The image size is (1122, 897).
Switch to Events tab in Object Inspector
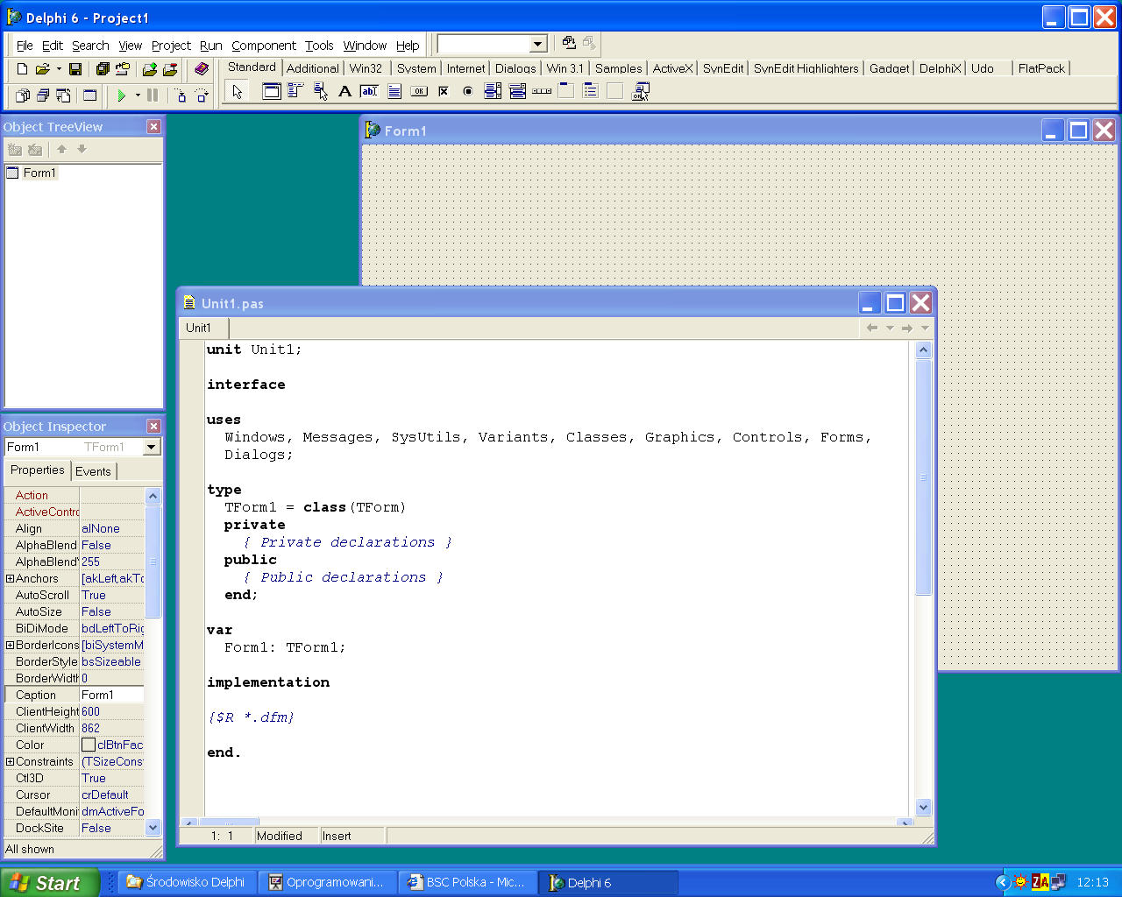pyautogui.click(x=93, y=471)
